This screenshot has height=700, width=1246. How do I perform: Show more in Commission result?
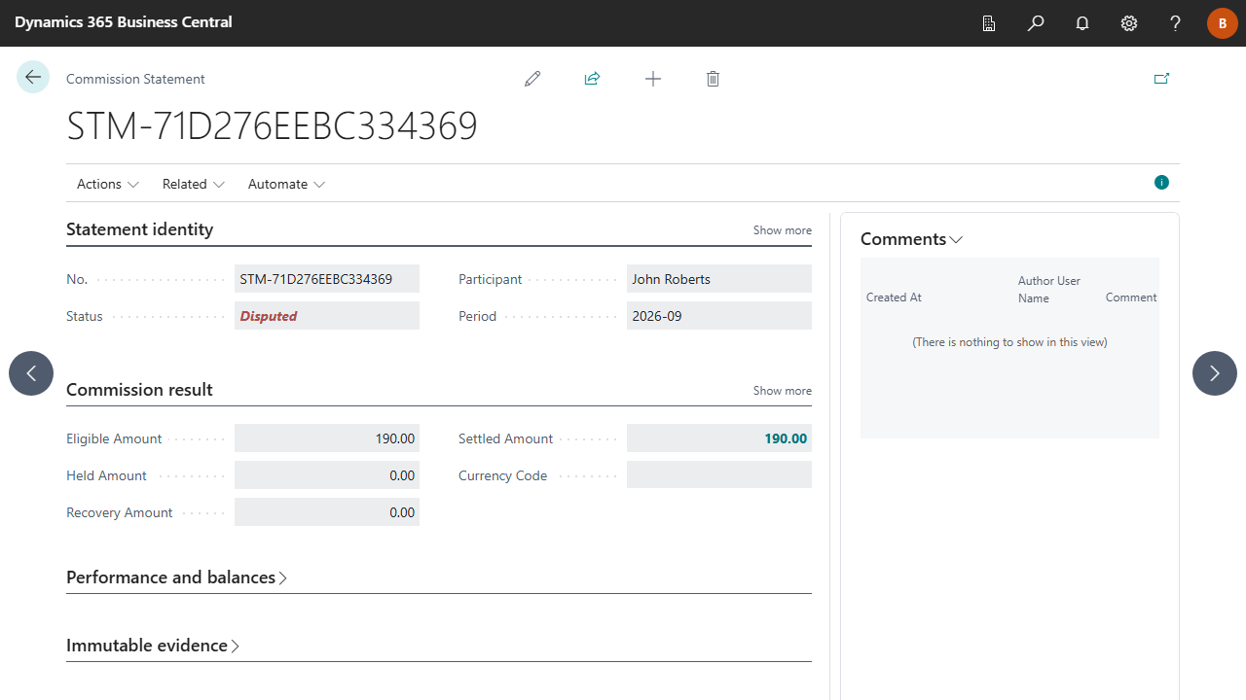pyautogui.click(x=782, y=391)
